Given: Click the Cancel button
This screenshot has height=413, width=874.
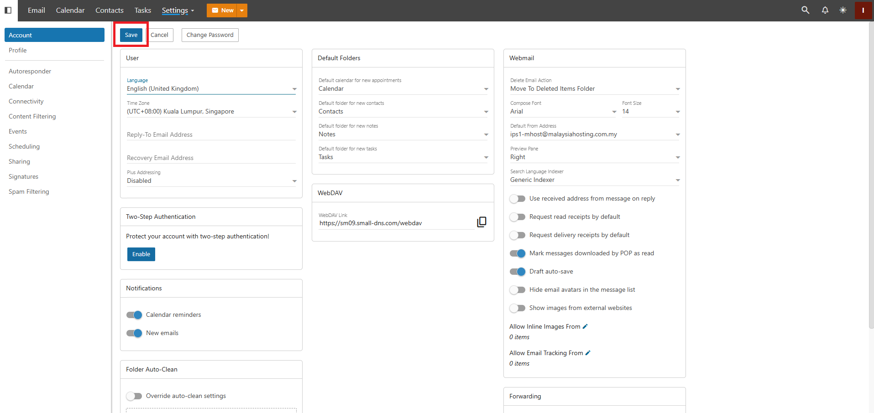Looking at the screenshot, I should click(x=159, y=35).
